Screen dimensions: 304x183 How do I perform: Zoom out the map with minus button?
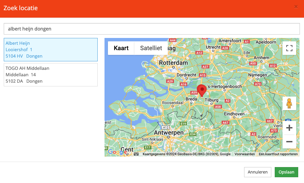(x=289, y=142)
